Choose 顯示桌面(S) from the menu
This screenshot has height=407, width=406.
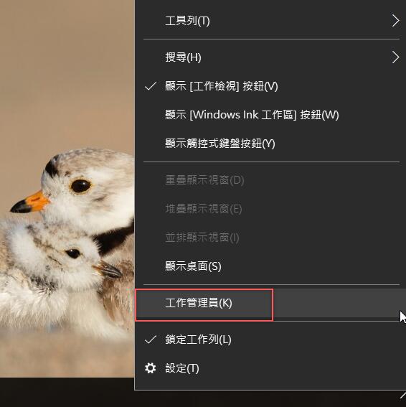[270, 266]
